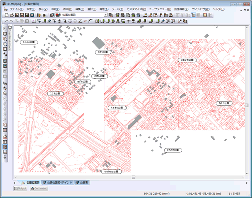The image size is (252, 198).
Task: Open the 編集(E) menu
Action: 80,9
